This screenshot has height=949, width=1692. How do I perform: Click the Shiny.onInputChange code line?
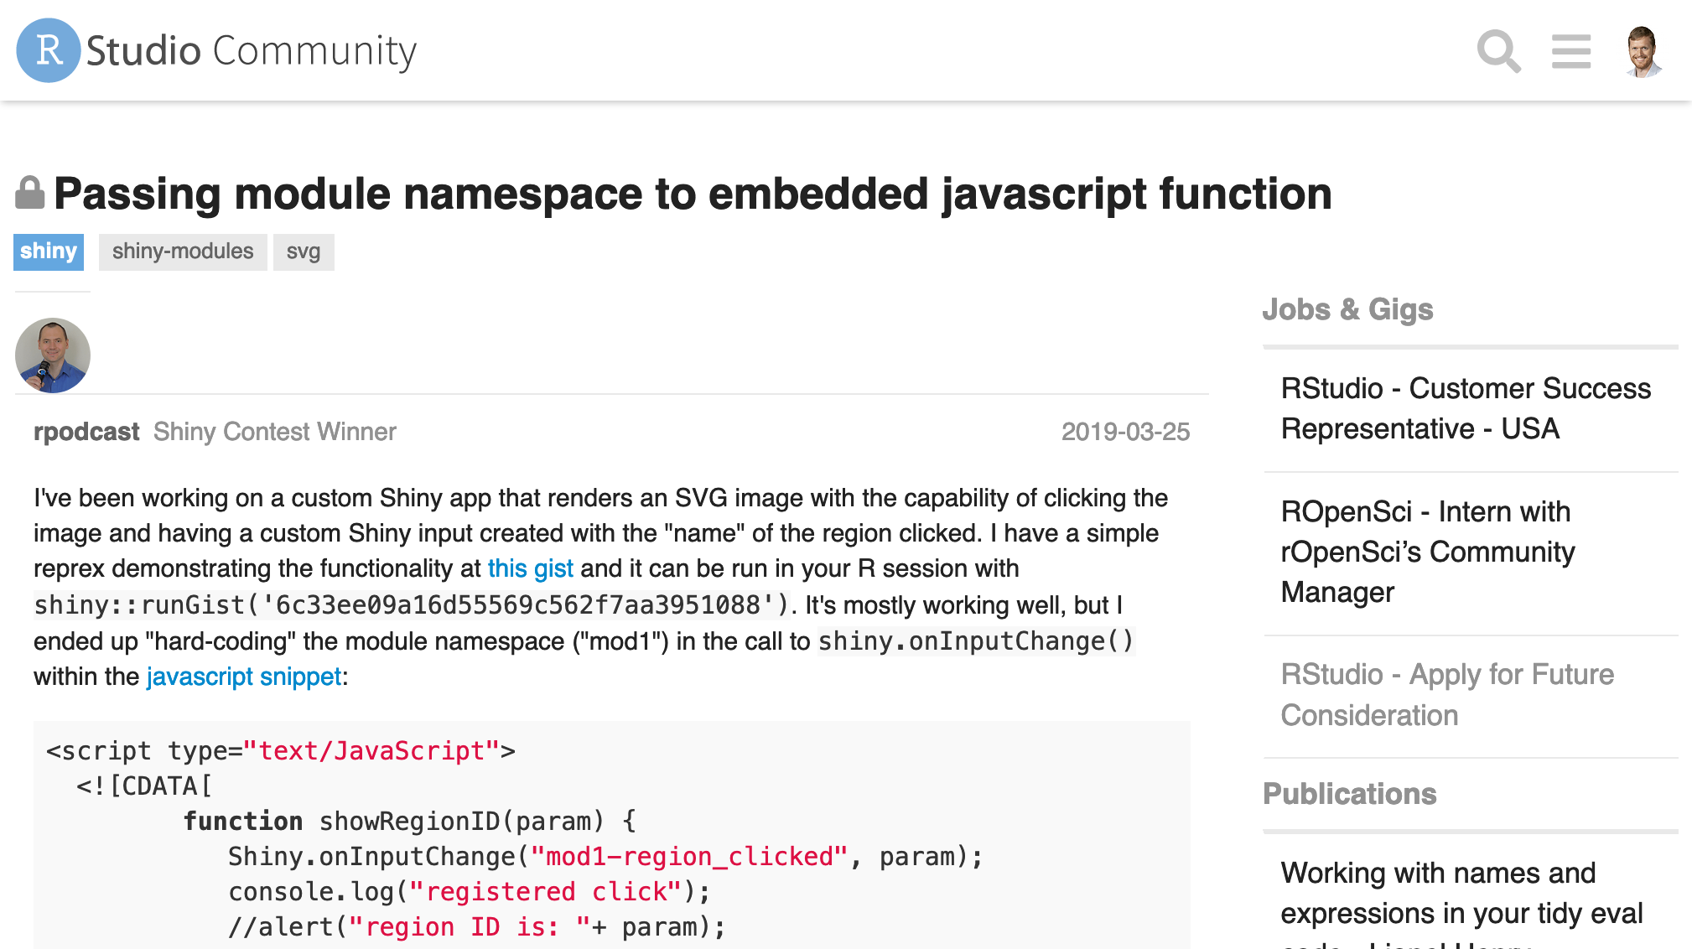pos(605,857)
